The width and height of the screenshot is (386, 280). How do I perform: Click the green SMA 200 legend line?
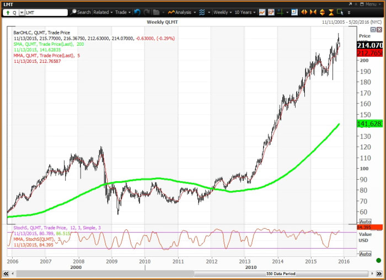pos(49,44)
